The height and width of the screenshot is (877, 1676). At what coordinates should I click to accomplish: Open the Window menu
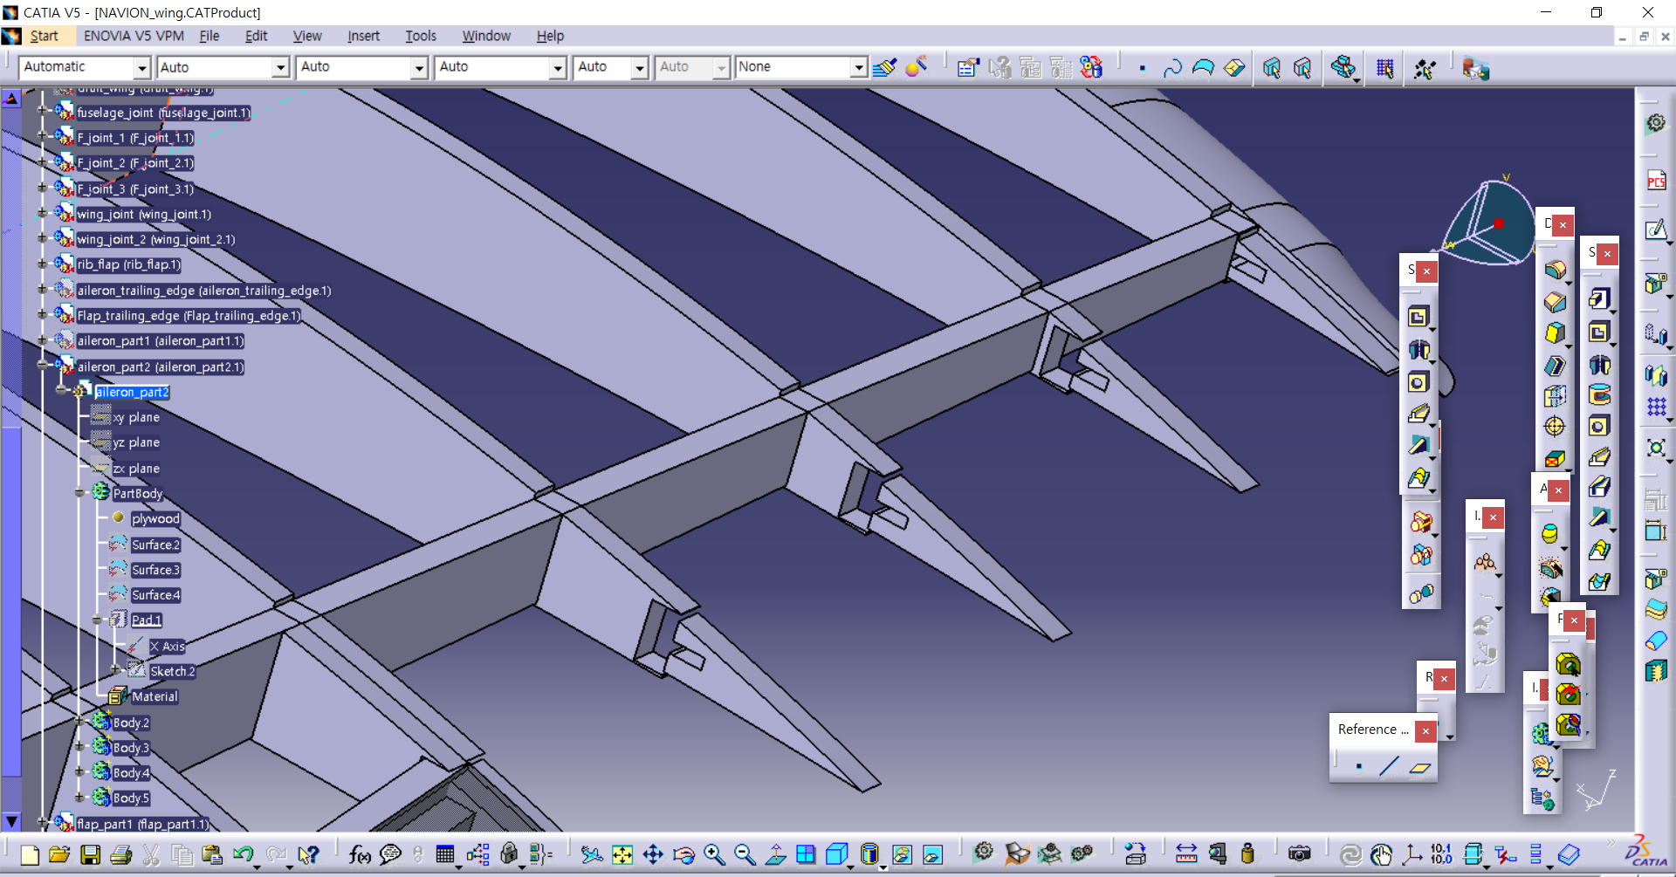486,36
